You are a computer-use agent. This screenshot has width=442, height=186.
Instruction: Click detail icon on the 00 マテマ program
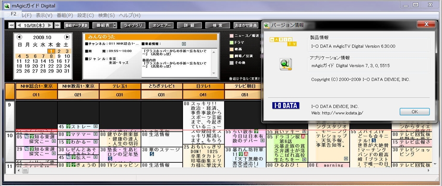95,134
